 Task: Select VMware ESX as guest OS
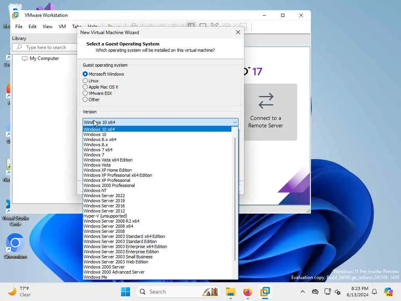click(85, 93)
